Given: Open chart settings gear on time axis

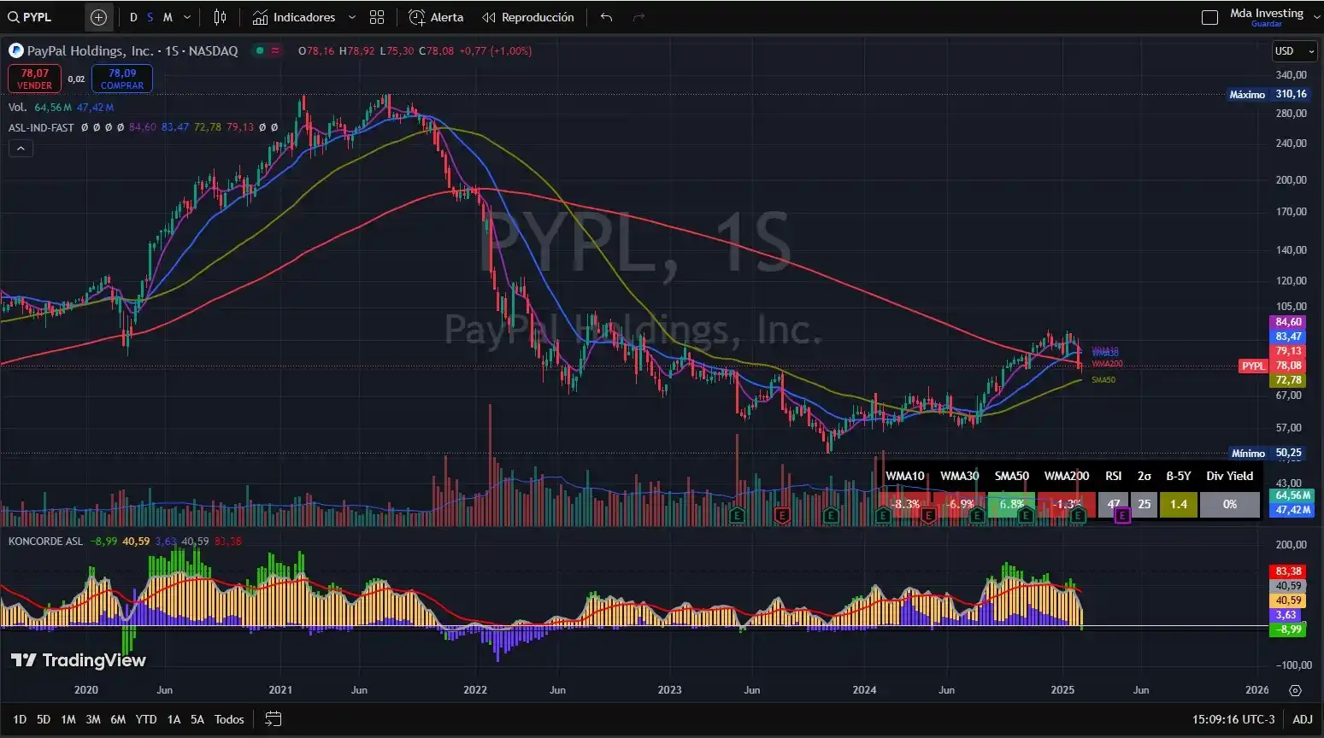Looking at the screenshot, I should click(x=1295, y=690).
